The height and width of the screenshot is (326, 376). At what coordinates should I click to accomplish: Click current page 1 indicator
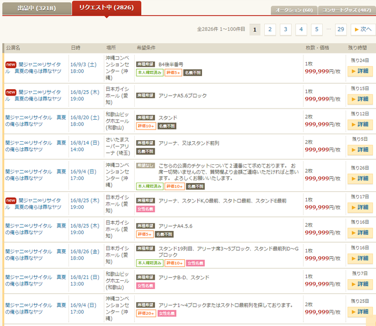255,30
